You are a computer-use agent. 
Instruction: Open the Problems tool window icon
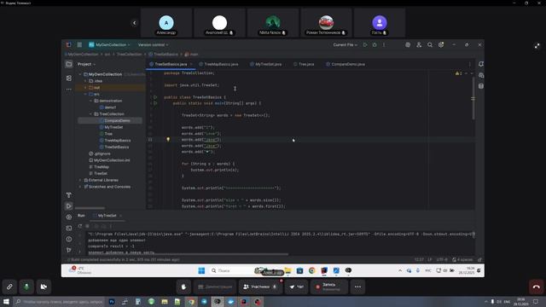(69, 239)
